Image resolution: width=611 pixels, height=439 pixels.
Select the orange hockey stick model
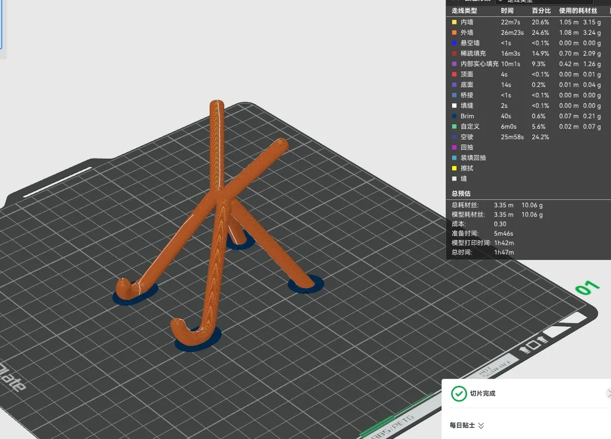pos(220,199)
